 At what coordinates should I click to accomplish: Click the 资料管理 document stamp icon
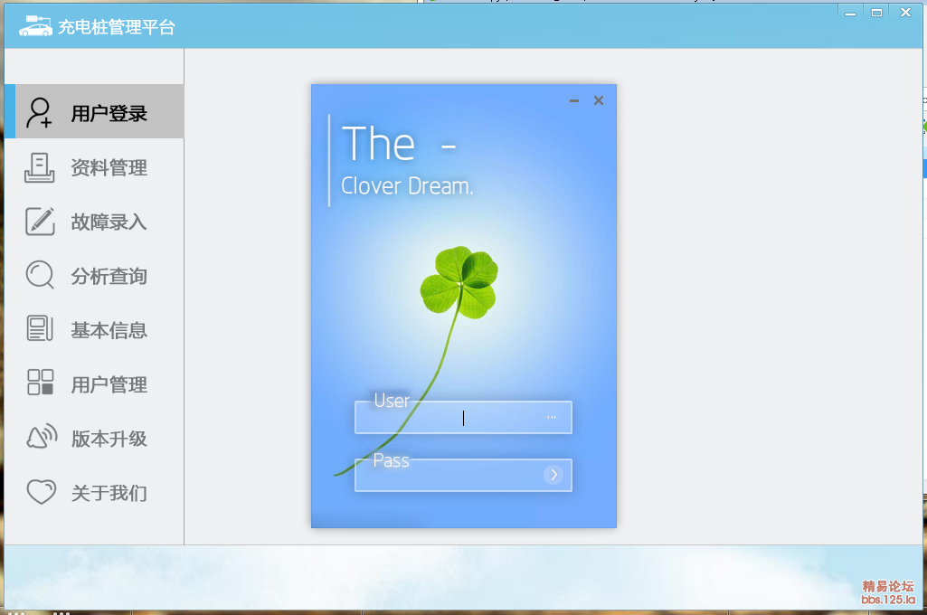tap(39, 167)
